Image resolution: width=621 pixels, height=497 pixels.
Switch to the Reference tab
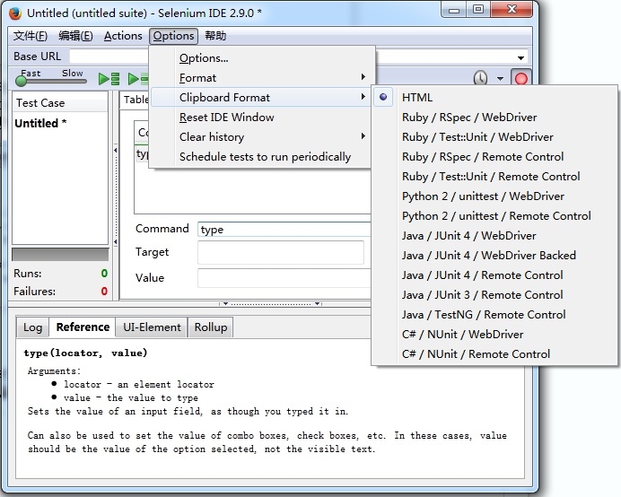click(83, 327)
